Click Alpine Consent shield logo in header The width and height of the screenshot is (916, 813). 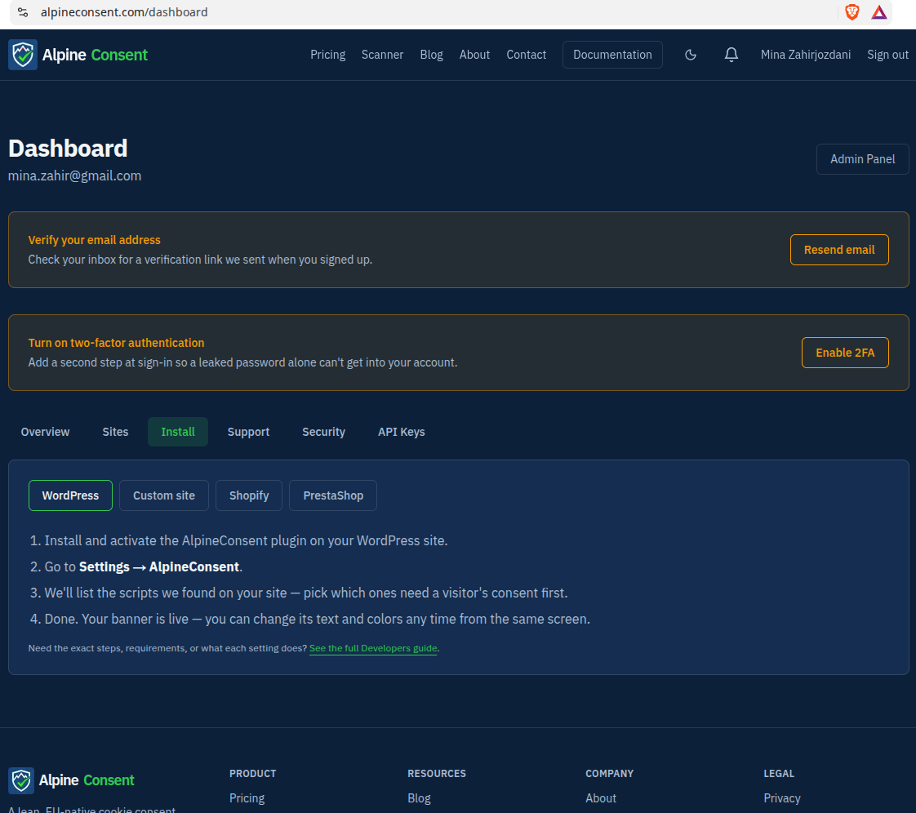(x=23, y=55)
